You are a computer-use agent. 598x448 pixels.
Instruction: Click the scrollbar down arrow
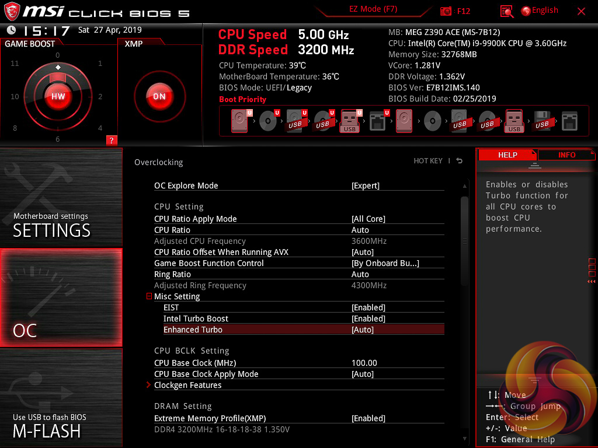(x=464, y=439)
